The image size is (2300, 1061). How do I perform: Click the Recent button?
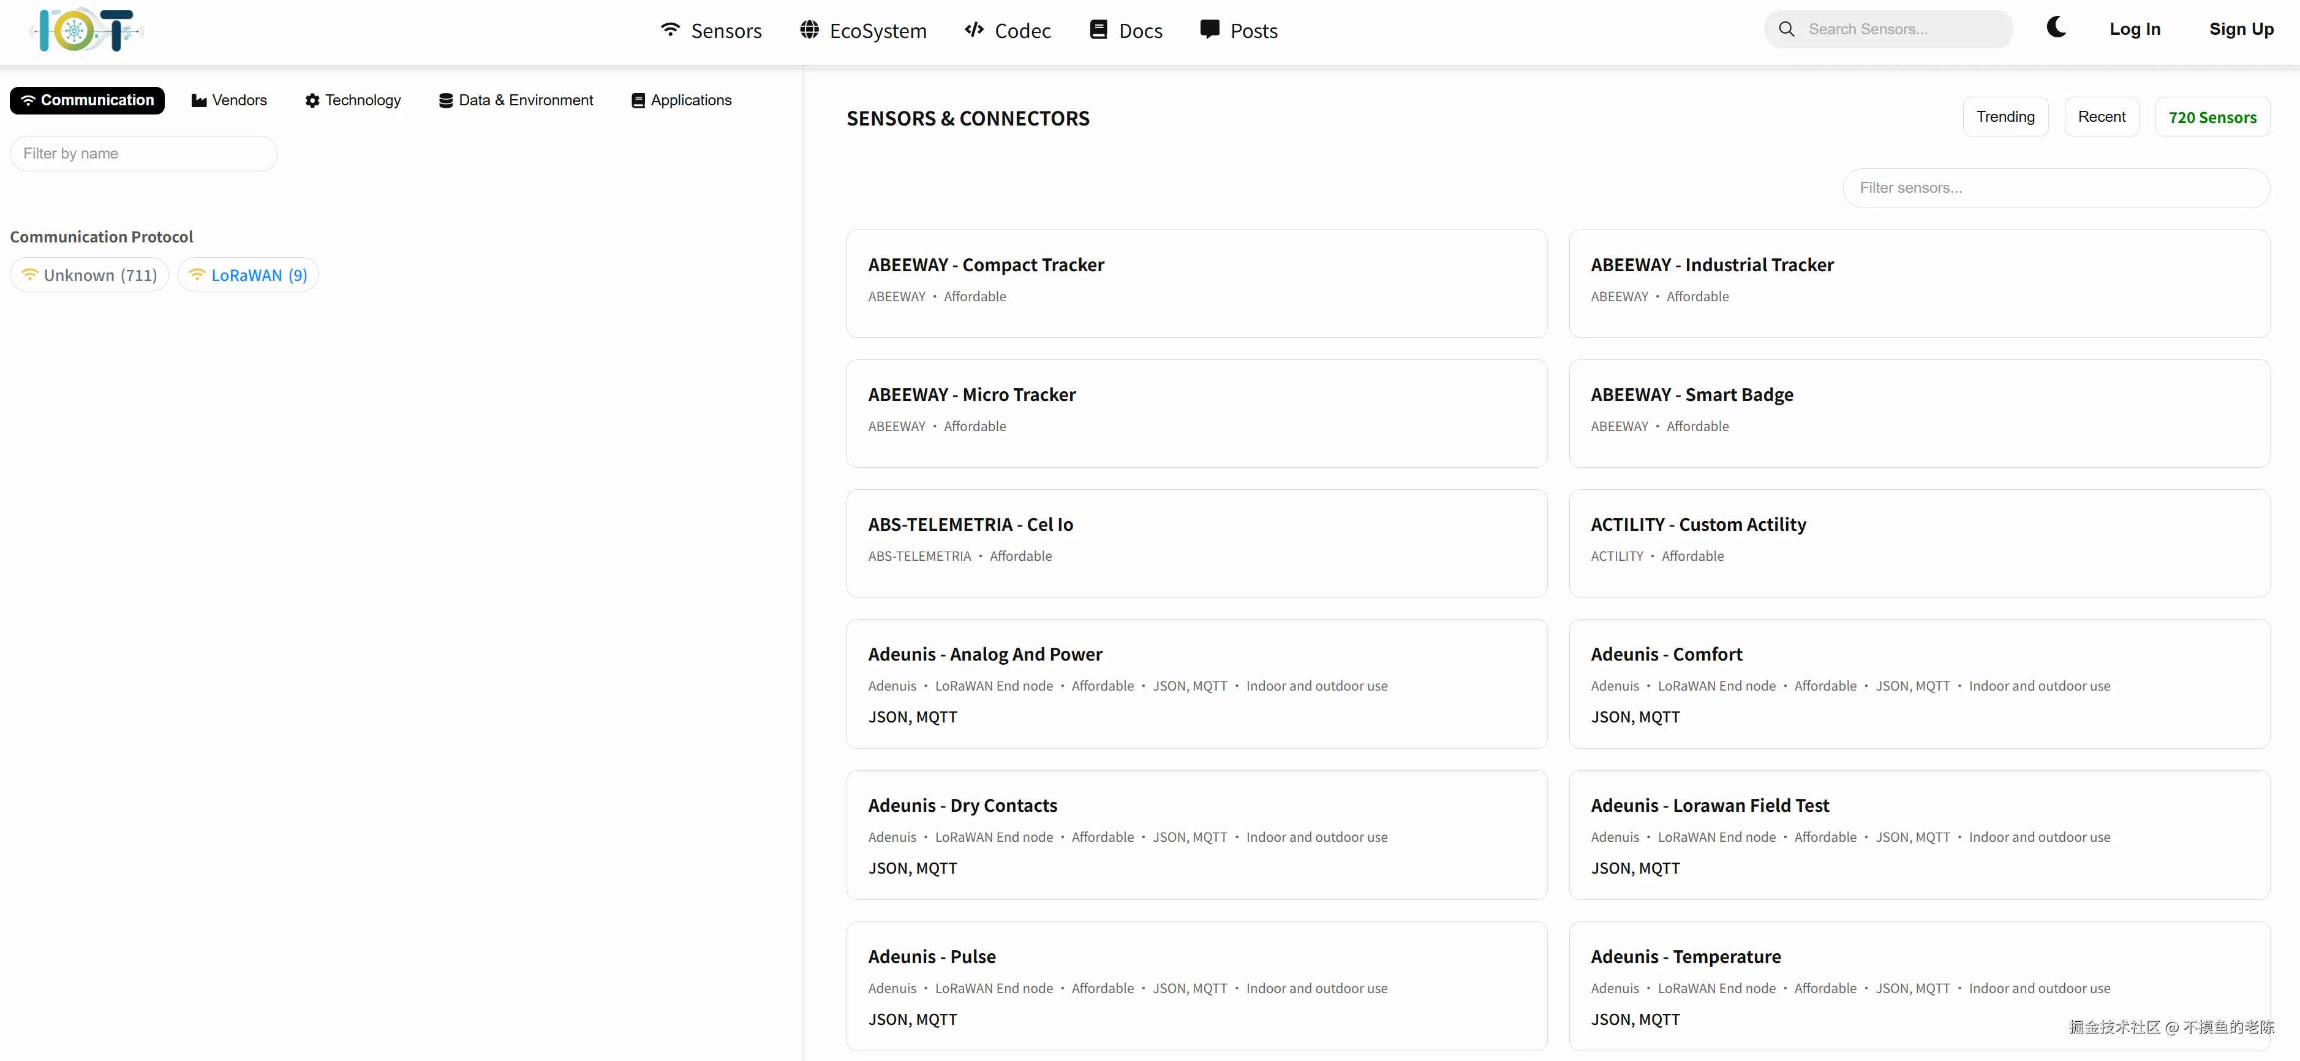click(x=2101, y=117)
